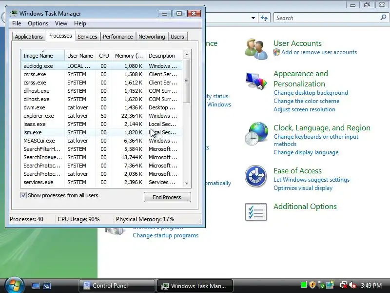Sort by the Description column header
Viewport: 390px width, 293px height.
point(164,56)
